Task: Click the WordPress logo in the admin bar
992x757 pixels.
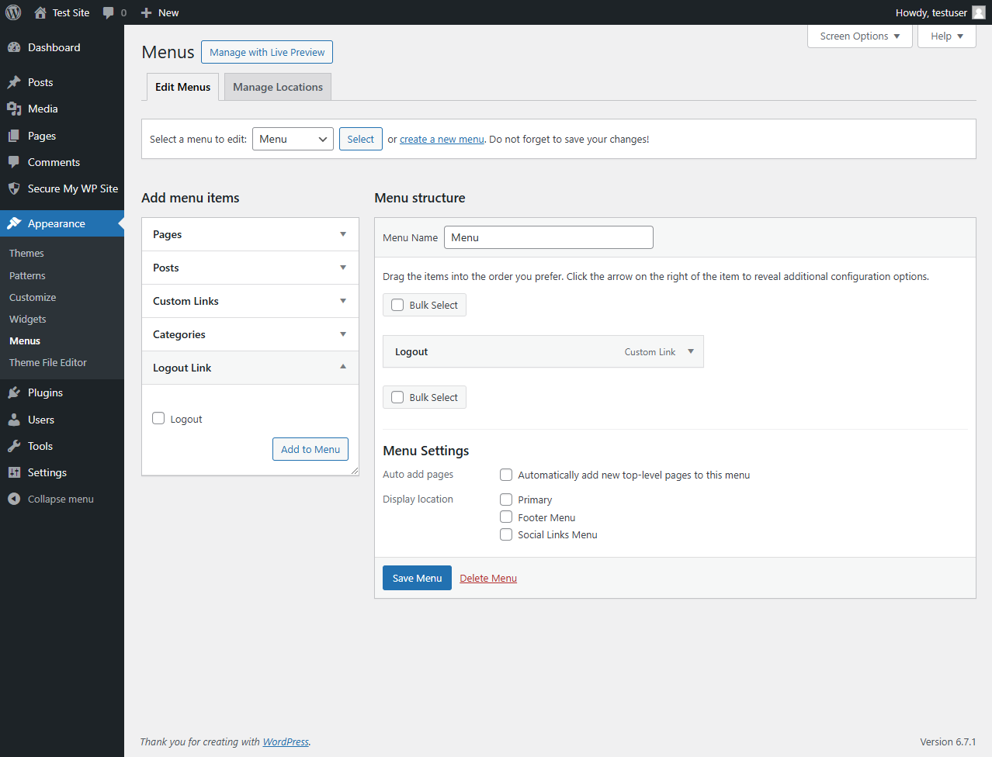Action: point(12,12)
